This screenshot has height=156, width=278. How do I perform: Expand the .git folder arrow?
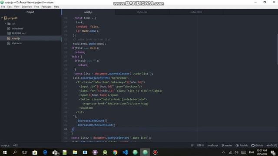6,23
